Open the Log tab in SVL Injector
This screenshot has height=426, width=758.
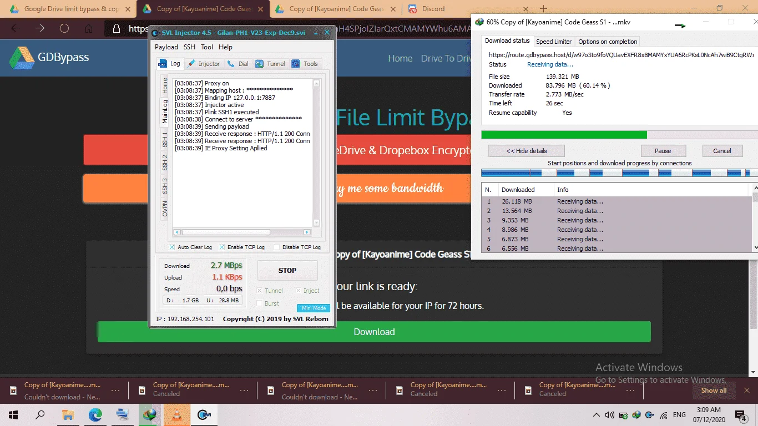(169, 63)
